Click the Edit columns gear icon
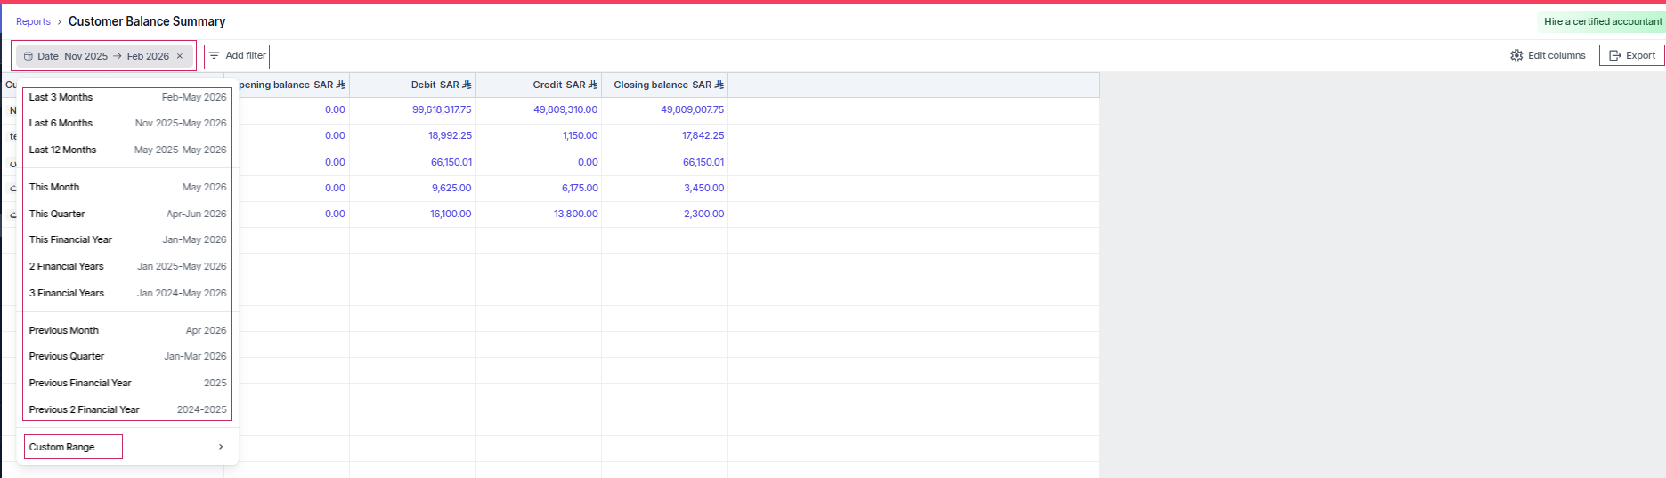Viewport: 1666px width, 478px height. [1516, 55]
